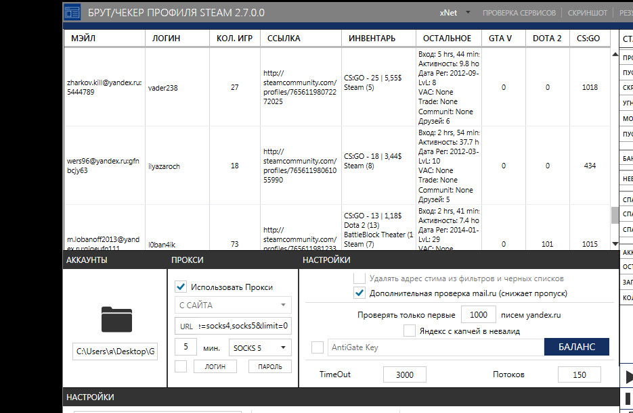633x413 pixels.
Task: Click the МЭЙЛ column header
Action: pos(104,39)
